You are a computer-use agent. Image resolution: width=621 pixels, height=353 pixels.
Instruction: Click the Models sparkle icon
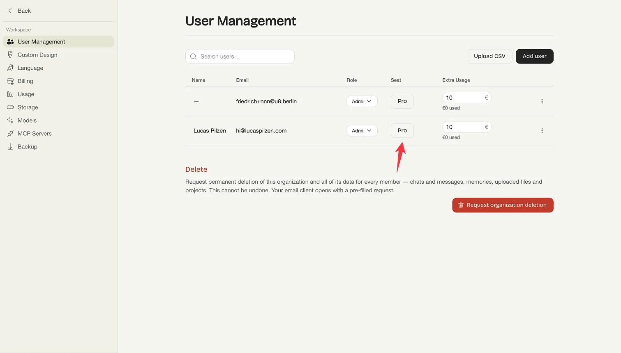point(10,121)
